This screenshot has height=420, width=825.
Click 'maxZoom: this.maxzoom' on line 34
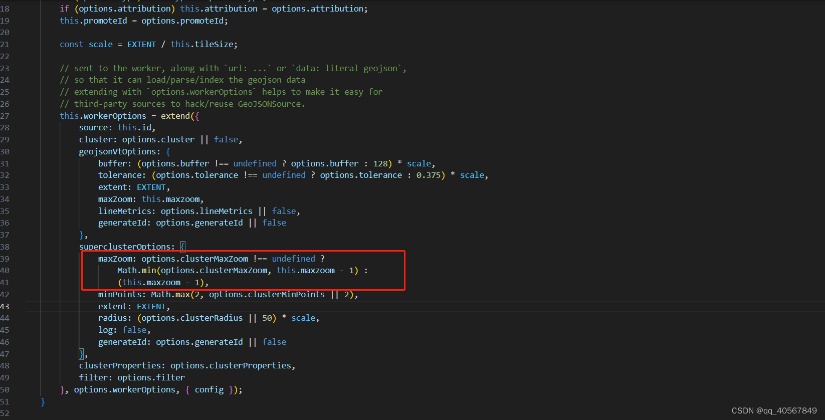click(x=151, y=199)
